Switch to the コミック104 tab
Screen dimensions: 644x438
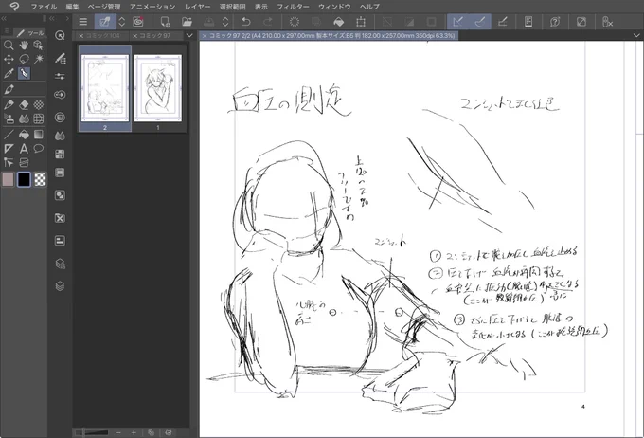pyautogui.click(x=103, y=36)
